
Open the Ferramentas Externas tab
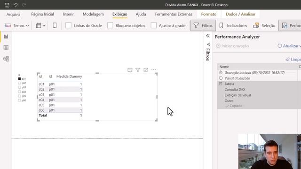(174, 14)
